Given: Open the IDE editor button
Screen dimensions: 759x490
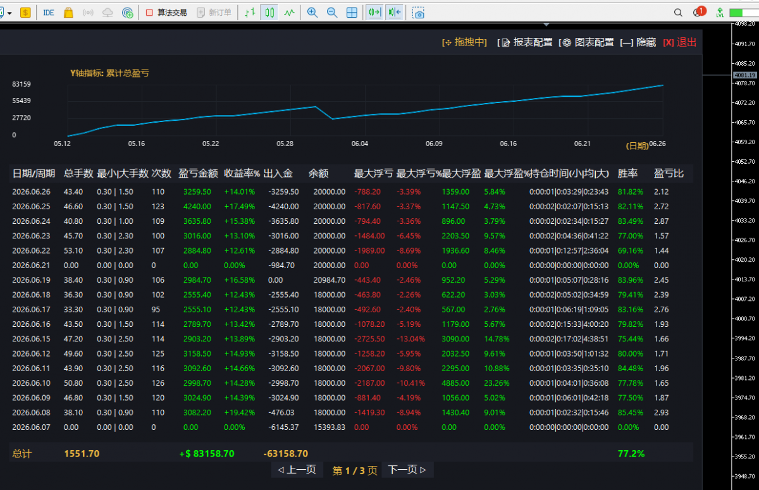Looking at the screenshot, I should [49, 12].
